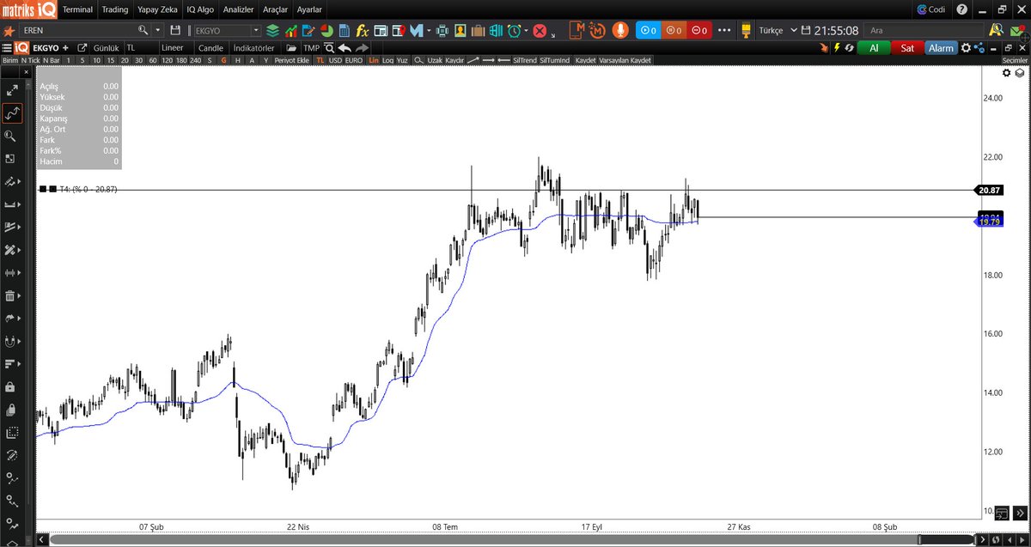Open the Türkçe language dropdown
This screenshot has width=1031, height=547.
click(x=778, y=30)
